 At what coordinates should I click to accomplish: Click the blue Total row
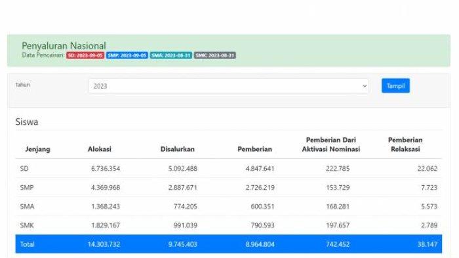(x=229, y=244)
